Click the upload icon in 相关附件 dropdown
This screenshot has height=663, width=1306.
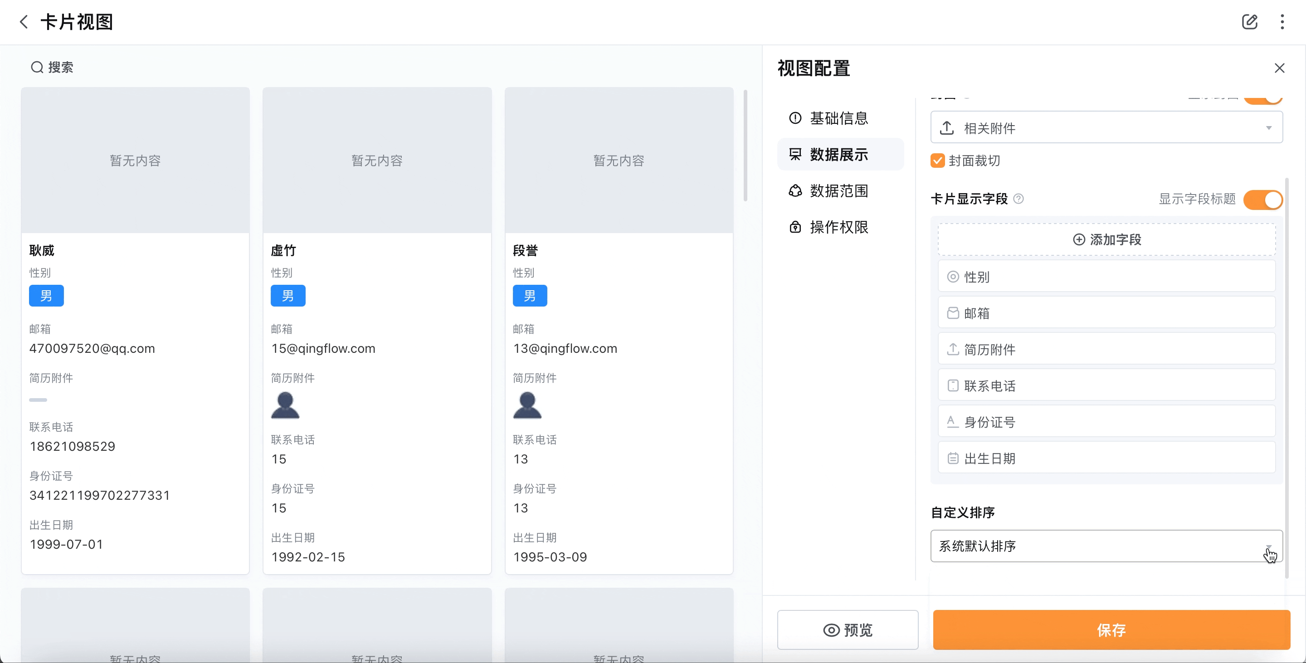click(x=946, y=127)
